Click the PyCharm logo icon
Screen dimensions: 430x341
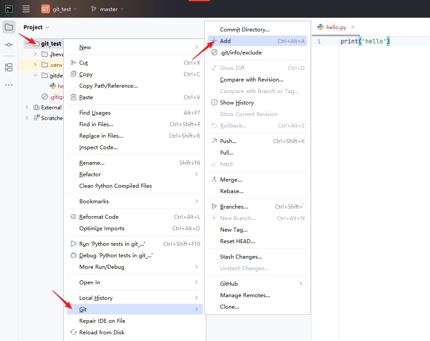click(9, 9)
